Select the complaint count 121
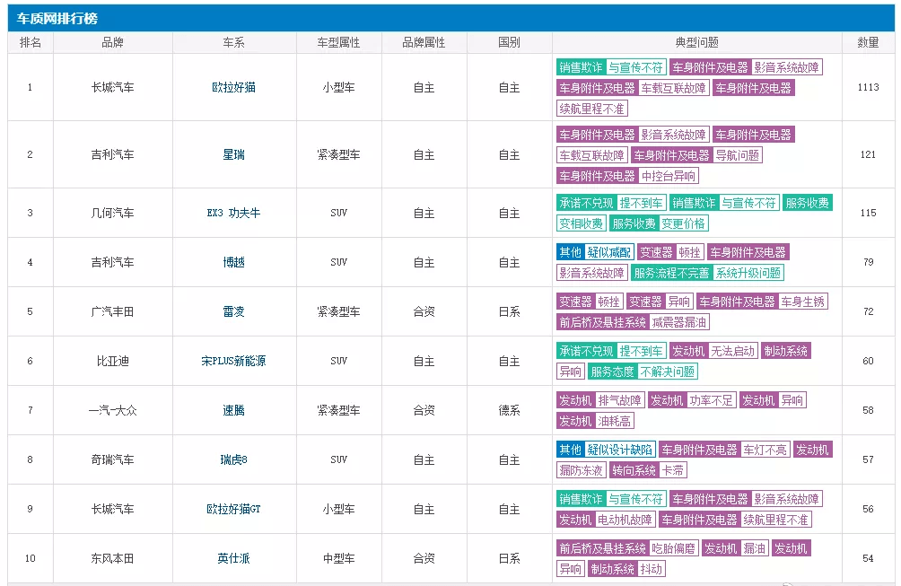The width and height of the screenshot is (901, 586). [x=869, y=154]
